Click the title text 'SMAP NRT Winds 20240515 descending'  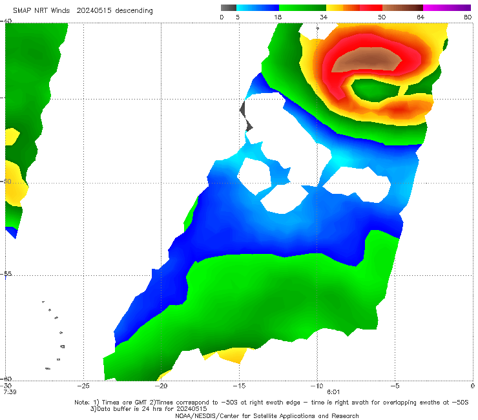point(83,10)
